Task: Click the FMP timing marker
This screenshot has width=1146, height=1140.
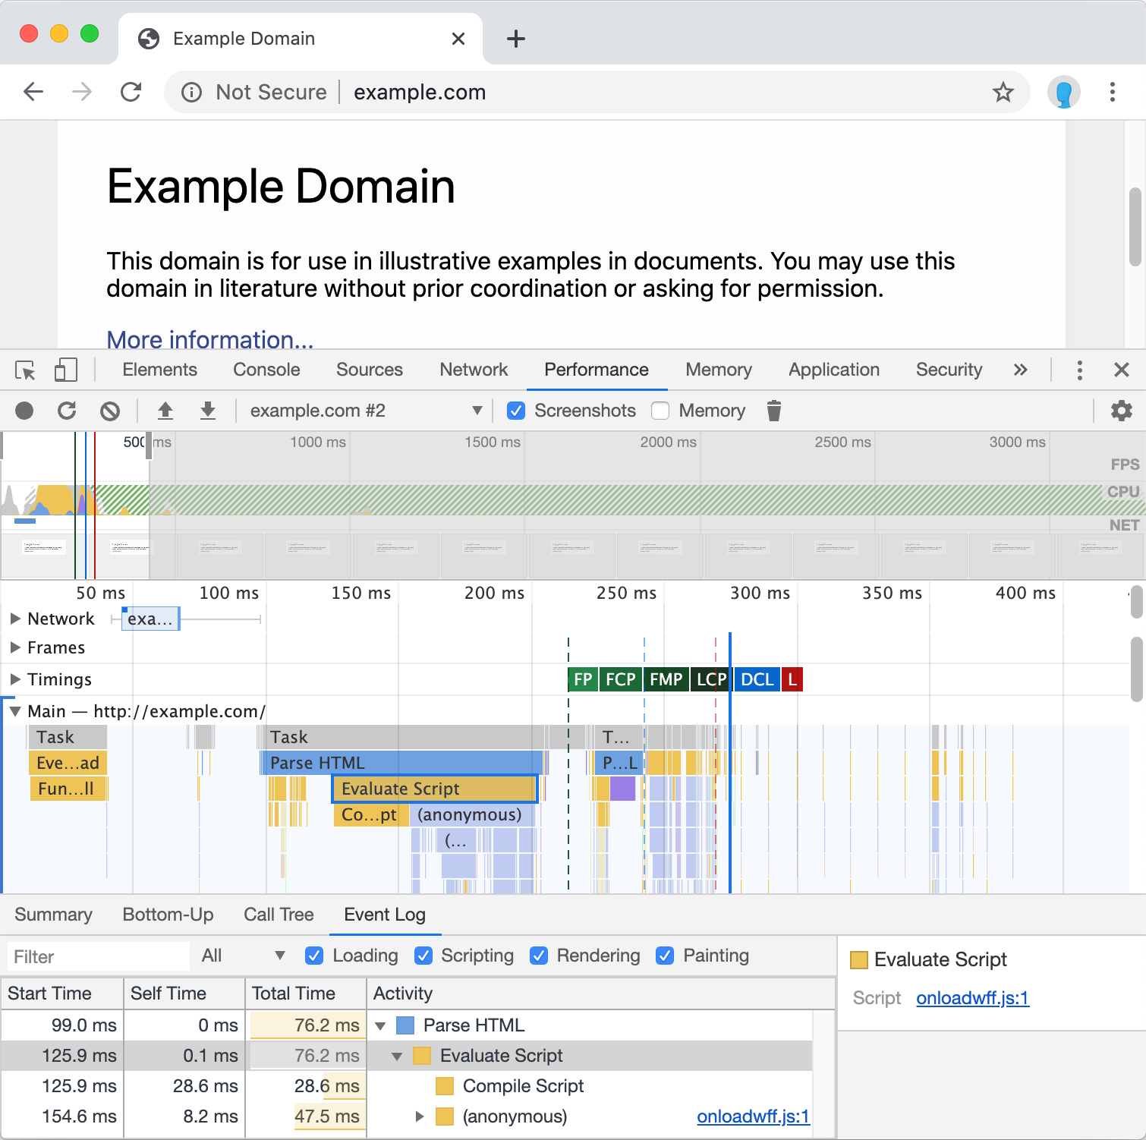Action: tap(666, 679)
